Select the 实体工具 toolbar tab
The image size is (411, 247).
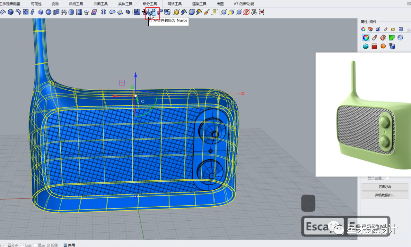click(125, 4)
